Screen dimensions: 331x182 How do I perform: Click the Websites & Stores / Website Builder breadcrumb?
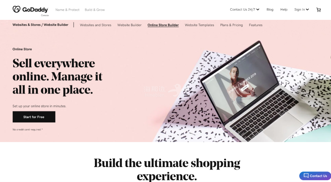point(40,25)
